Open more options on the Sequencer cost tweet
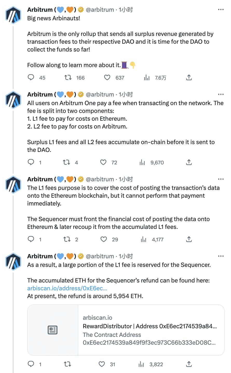The height and width of the screenshot is (373, 231). [x=221, y=179]
